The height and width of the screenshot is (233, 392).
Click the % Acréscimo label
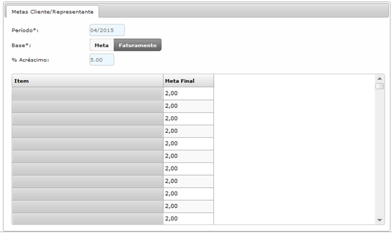(x=31, y=60)
